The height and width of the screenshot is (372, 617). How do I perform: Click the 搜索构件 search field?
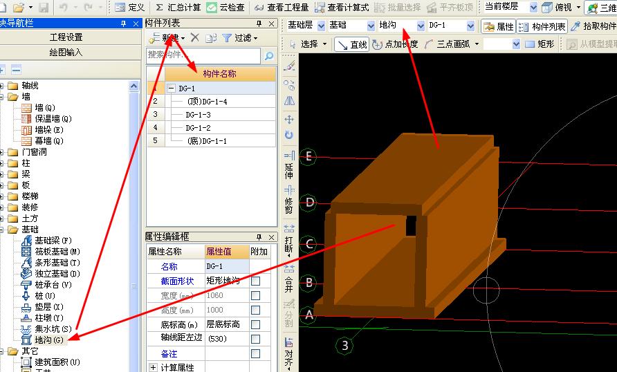tap(203, 55)
